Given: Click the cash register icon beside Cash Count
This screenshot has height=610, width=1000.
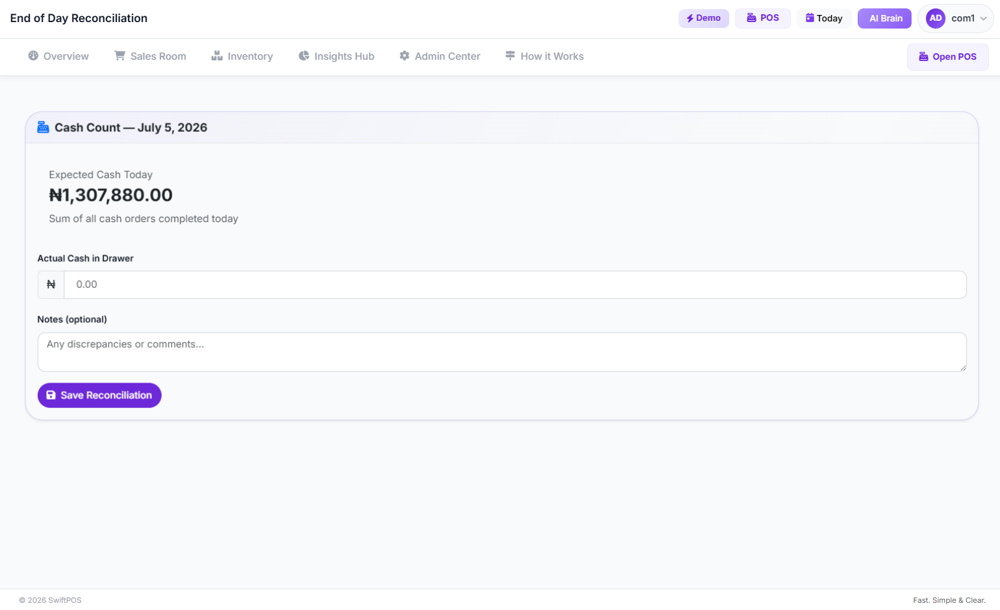Looking at the screenshot, I should (x=43, y=127).
